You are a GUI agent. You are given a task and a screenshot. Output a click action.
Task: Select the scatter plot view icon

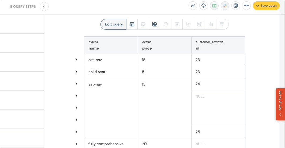[x=200, y=24]
